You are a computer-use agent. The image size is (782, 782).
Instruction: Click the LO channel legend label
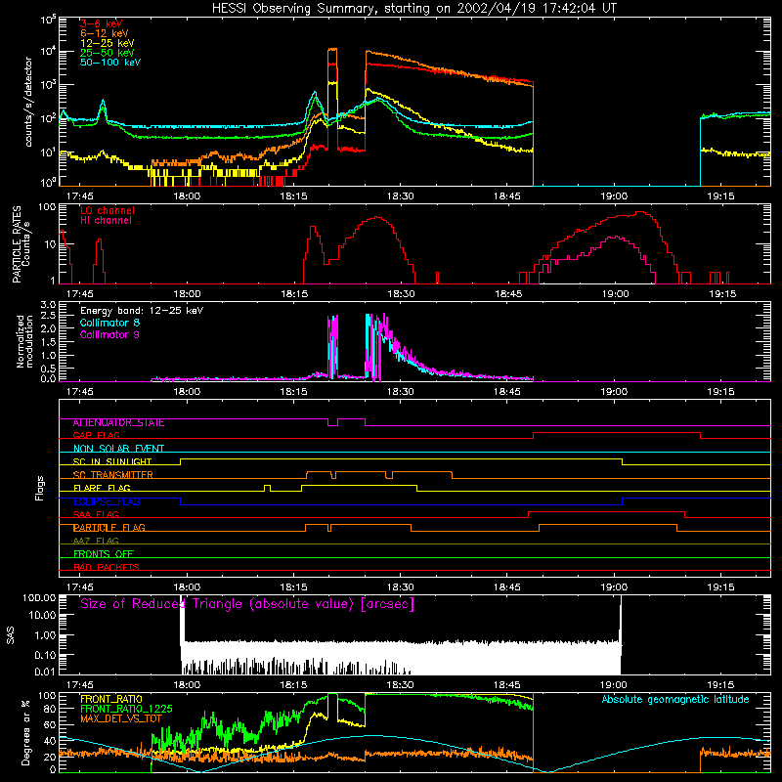108,210
